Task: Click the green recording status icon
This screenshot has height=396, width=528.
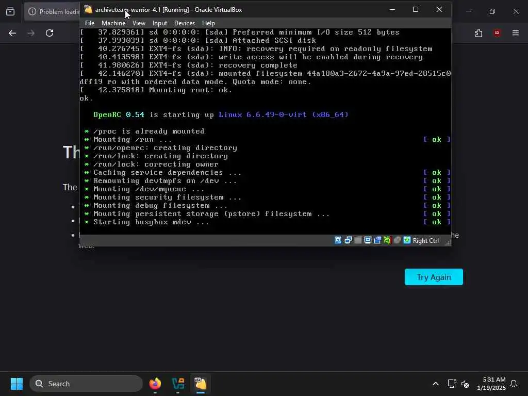Action: 387,240
